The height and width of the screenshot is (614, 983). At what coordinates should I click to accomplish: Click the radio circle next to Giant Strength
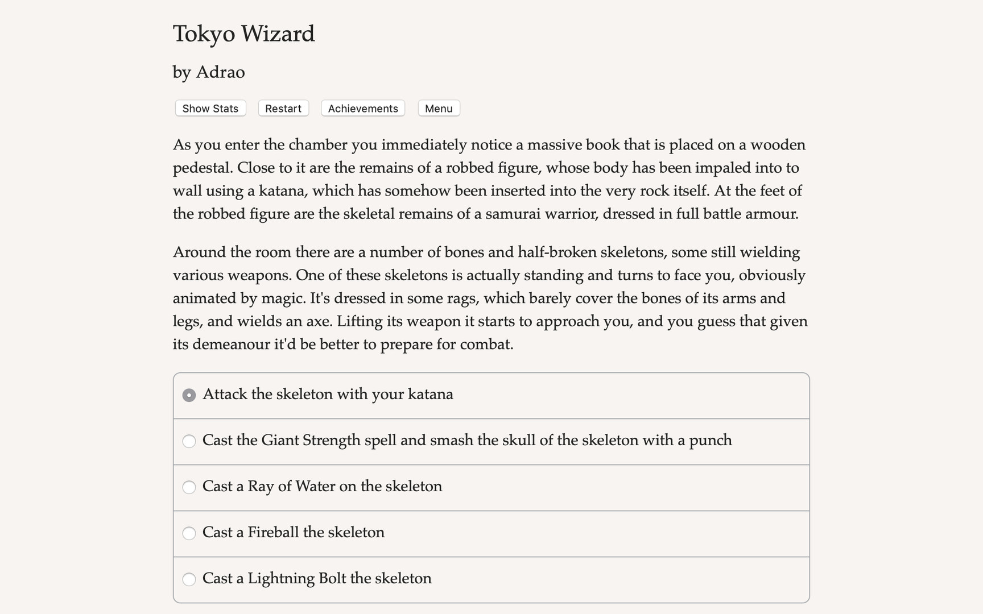(x=189, y=441)
